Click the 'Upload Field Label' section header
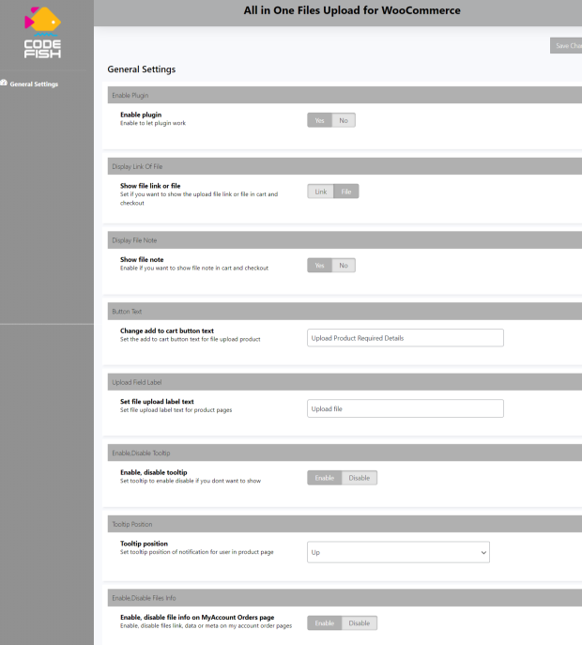The image size is (582, 645). click(345, 382)
